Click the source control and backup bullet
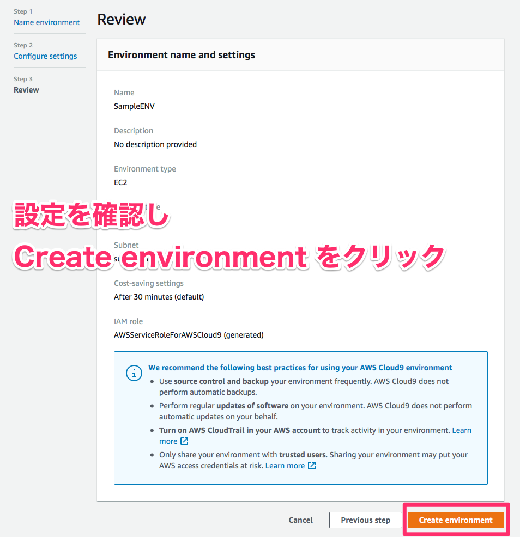Screen dimensions: 520x537 304,387
